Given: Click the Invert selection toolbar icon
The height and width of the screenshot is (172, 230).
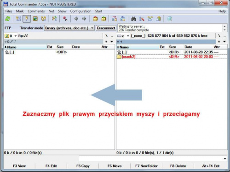Looking at the screenshot, I should (54, 19).
